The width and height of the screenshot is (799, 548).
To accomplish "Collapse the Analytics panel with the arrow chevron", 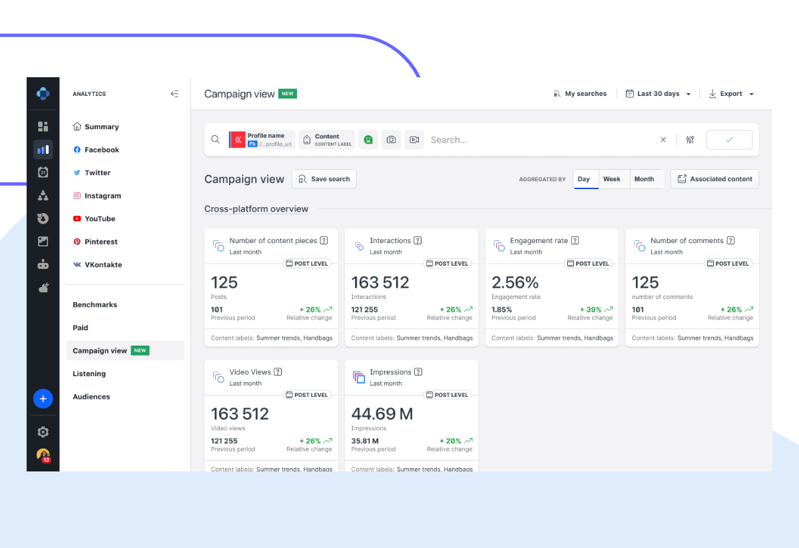I will coord(174,94).
